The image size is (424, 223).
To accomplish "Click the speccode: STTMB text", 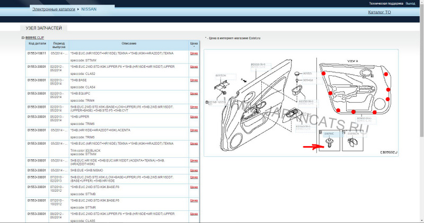I will [x=83, y=194].
